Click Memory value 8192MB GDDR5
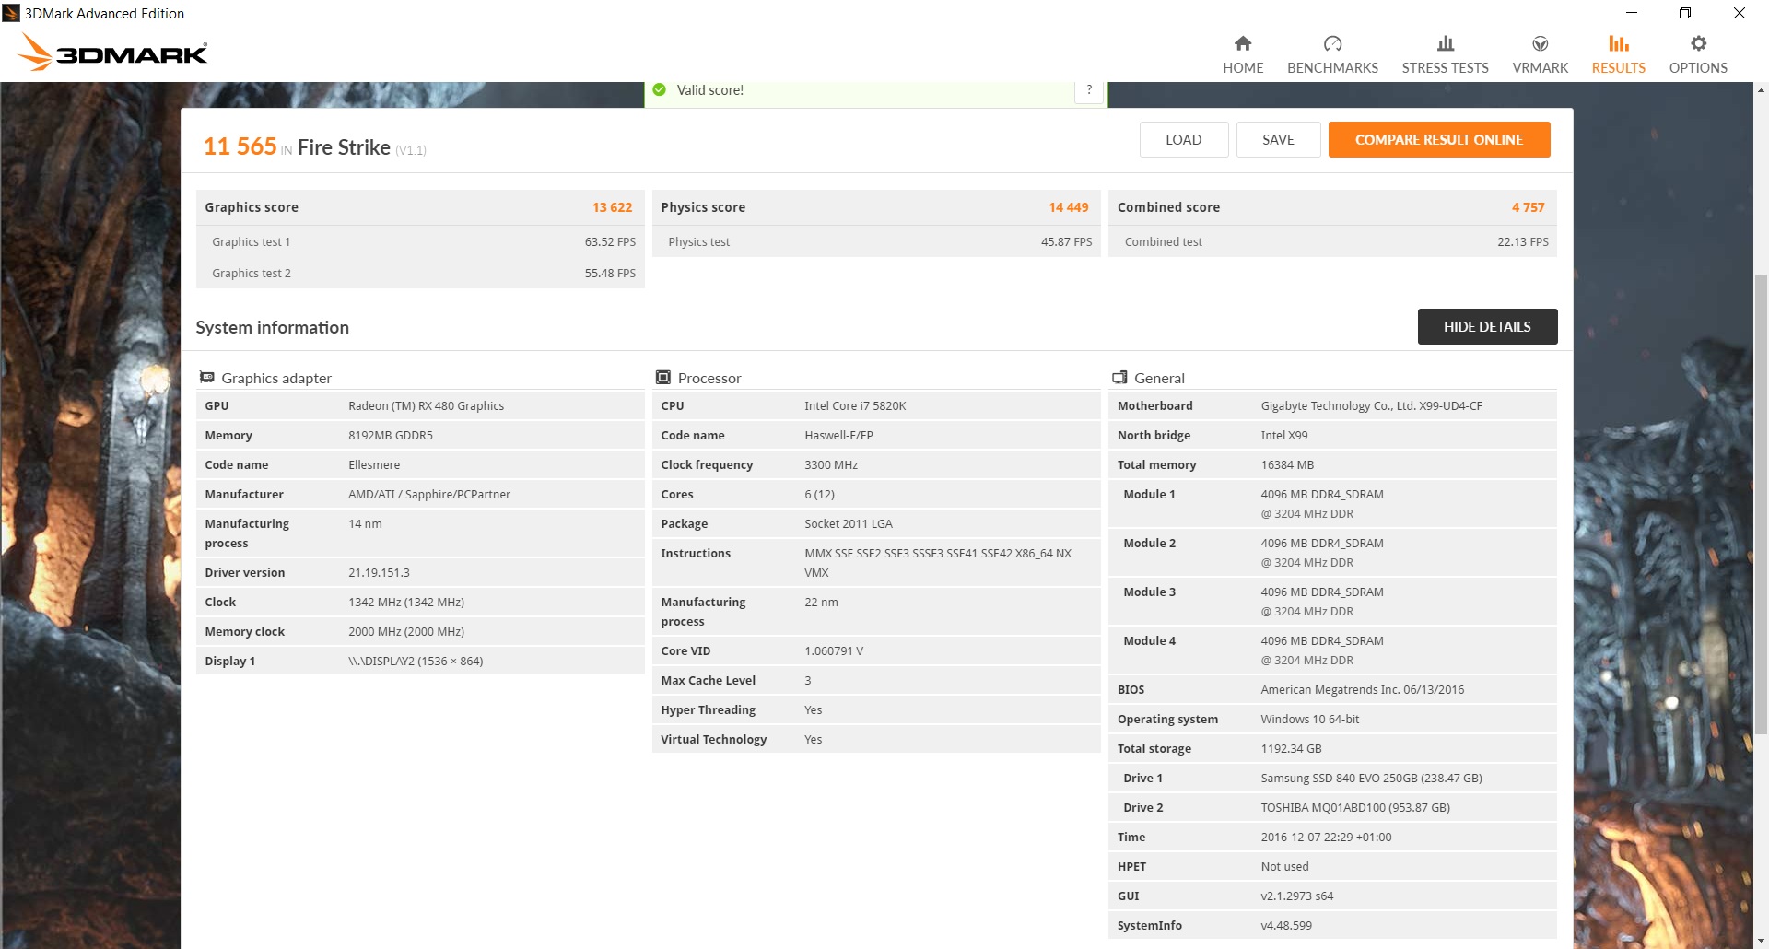The width and height of the screenshot is (1769, 949). pyautogui.click(x=391, y=436)
